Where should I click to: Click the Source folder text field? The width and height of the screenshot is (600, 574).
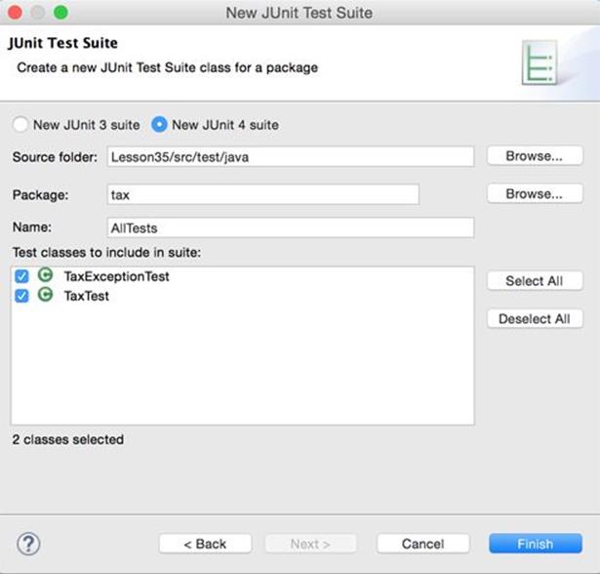(x=291, y=156)
